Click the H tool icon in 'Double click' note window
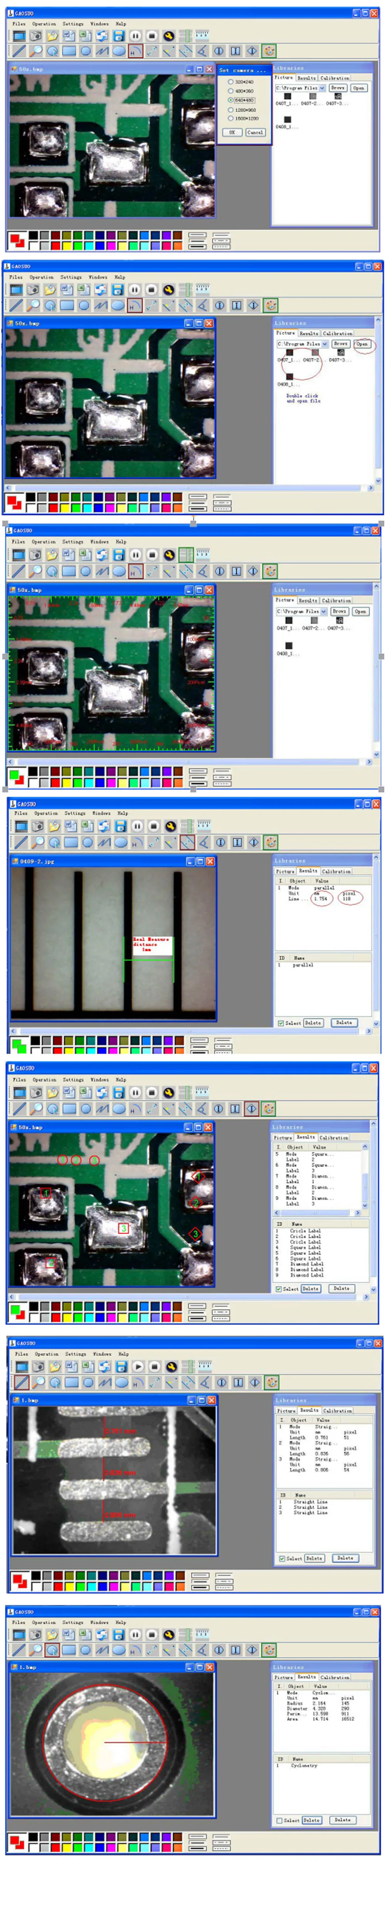This screenshot has height=1931, width=386. (135, 305)
